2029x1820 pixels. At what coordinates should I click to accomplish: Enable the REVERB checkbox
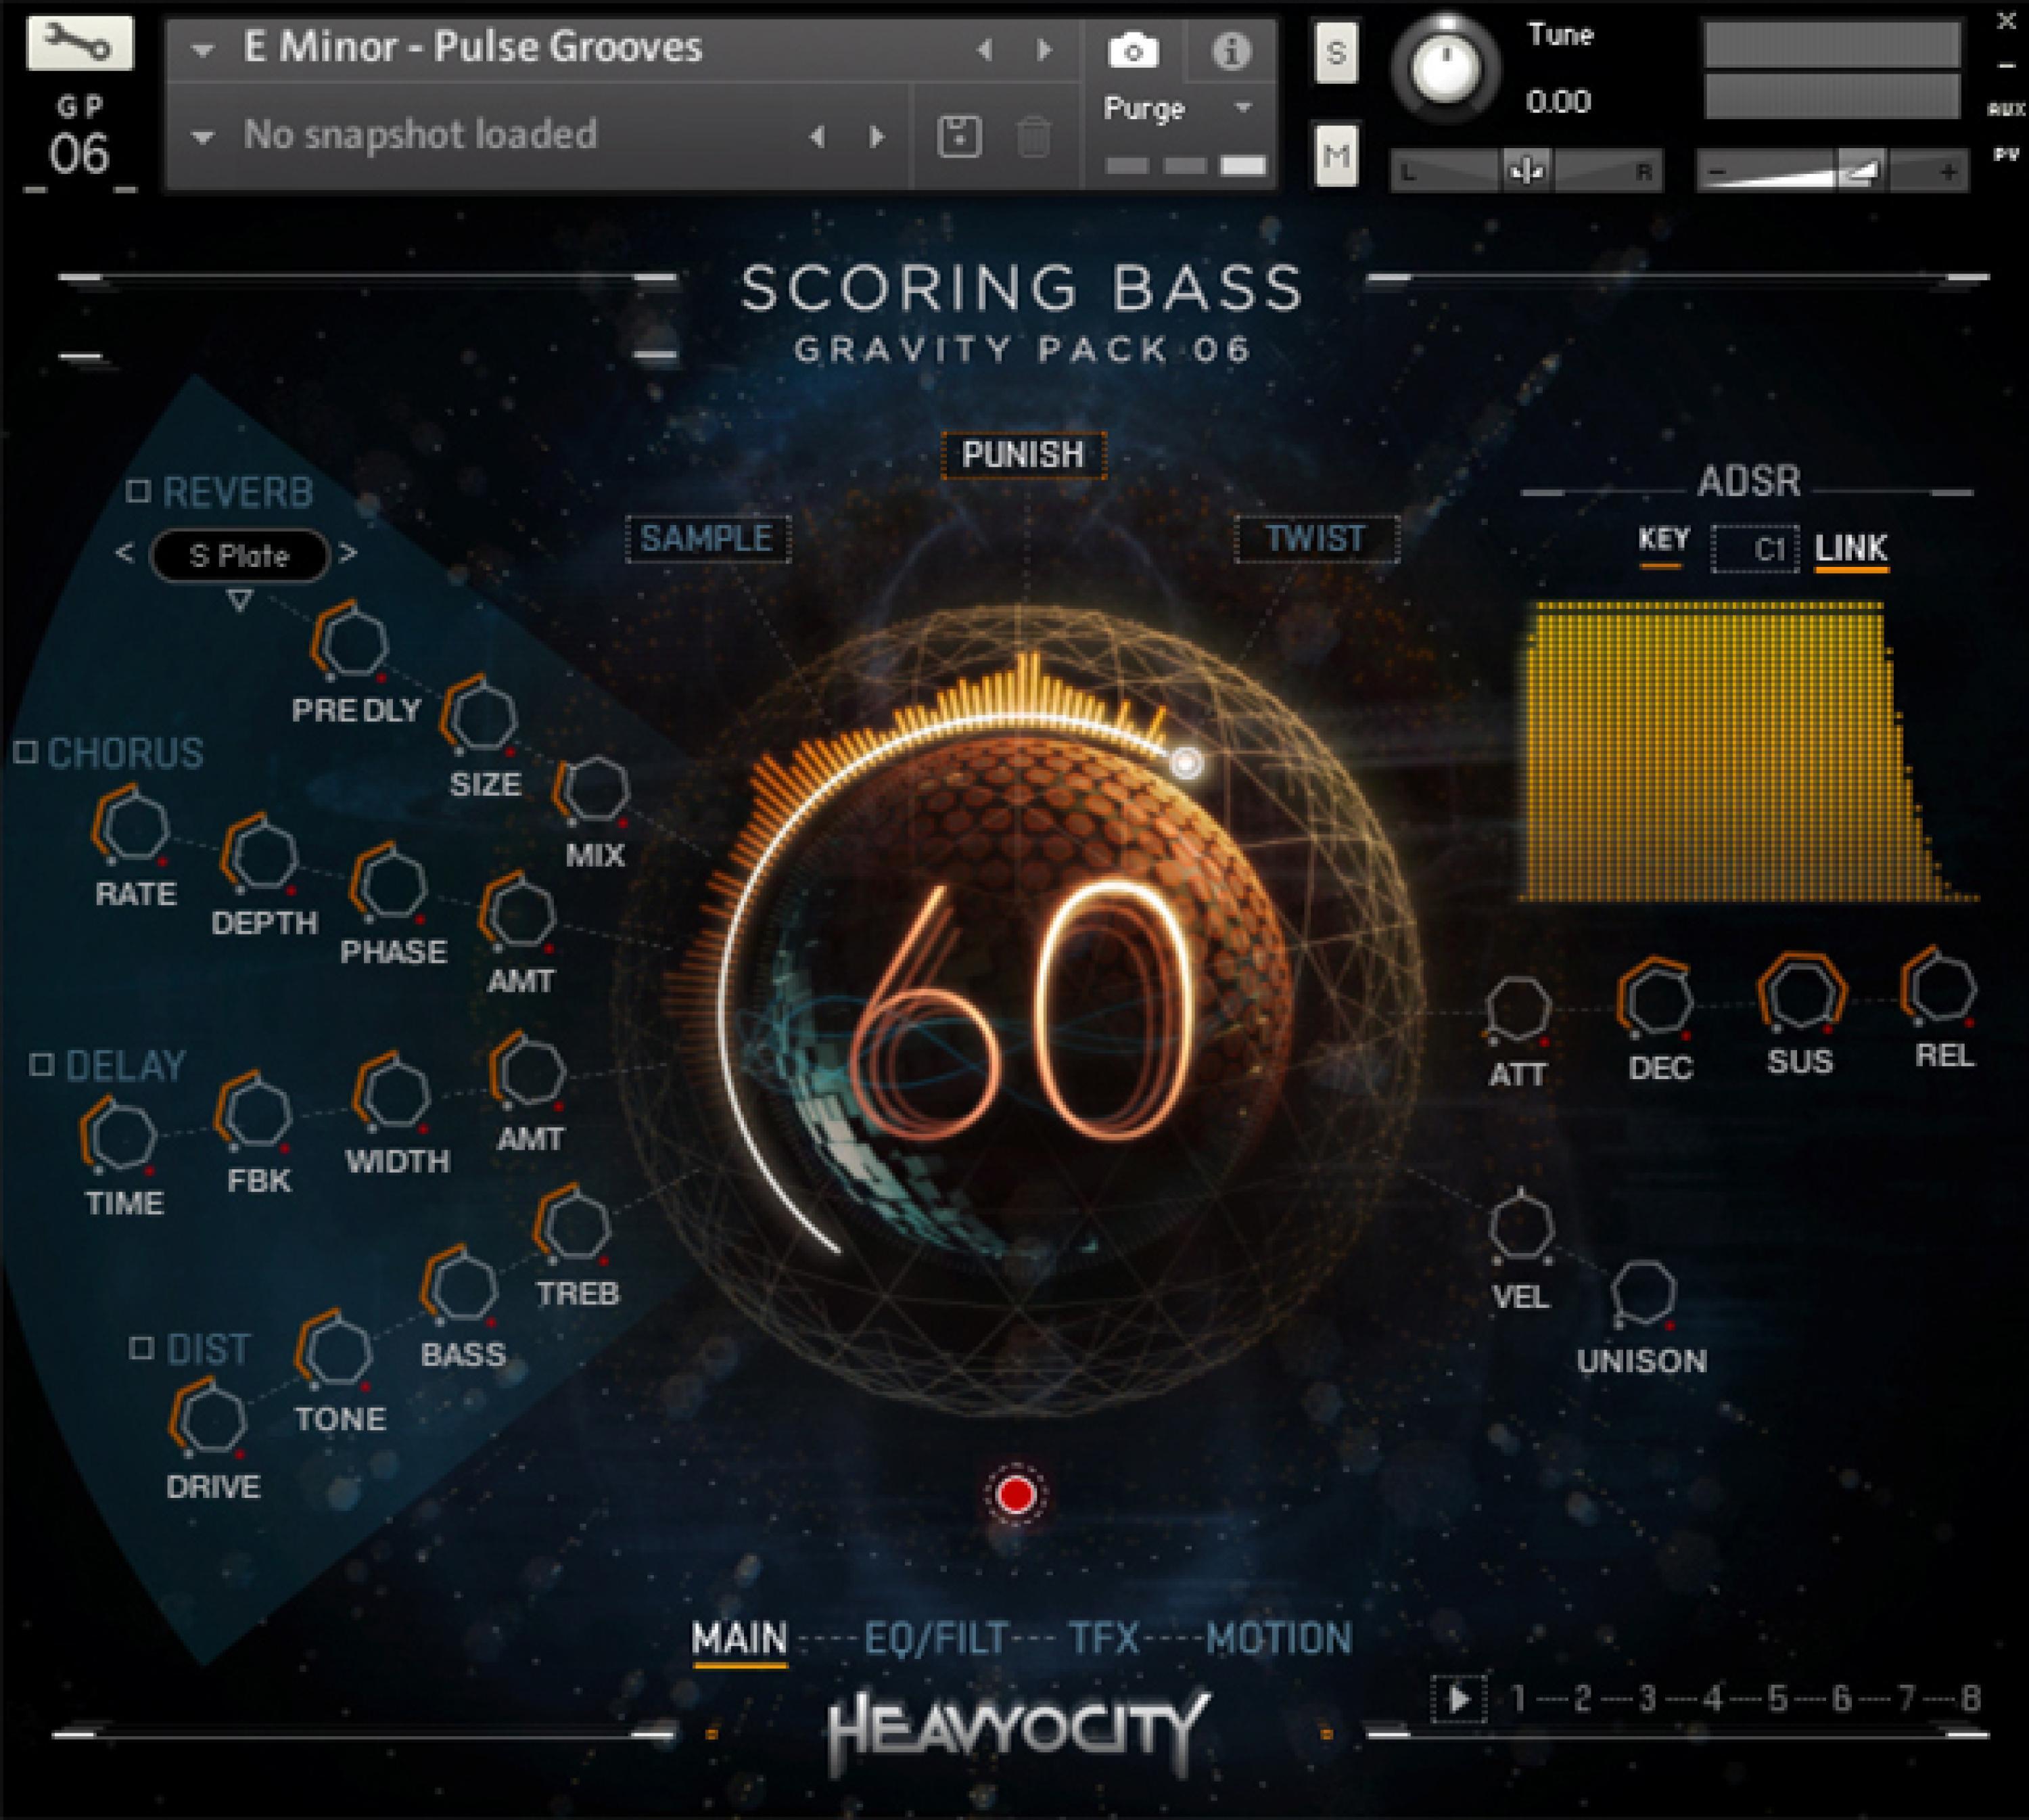pos(138,491)
